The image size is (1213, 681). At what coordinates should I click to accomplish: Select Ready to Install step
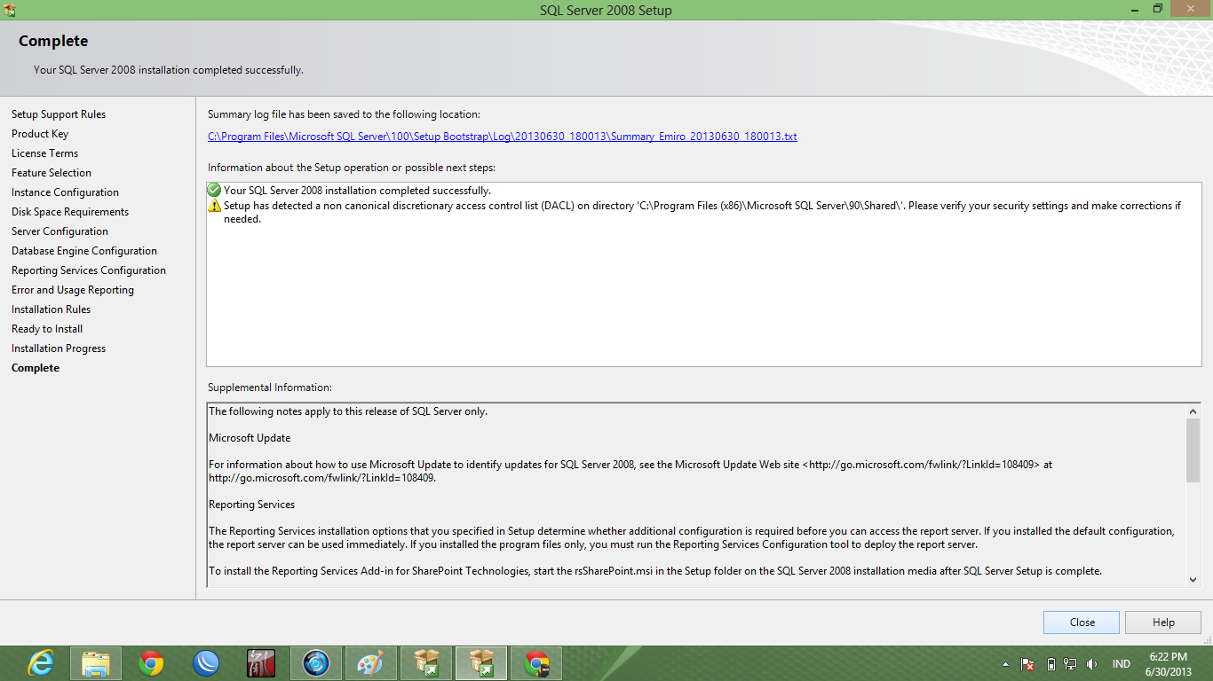47,329
